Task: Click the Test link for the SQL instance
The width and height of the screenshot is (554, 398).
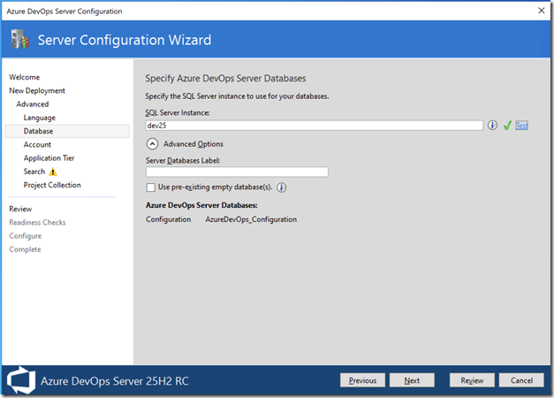Action: 521,126
